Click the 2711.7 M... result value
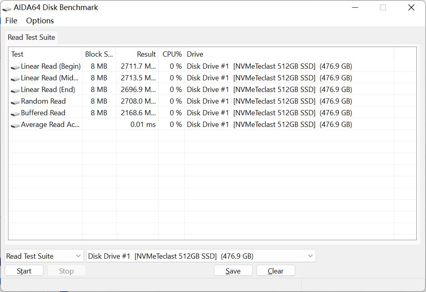 pyautogui.click(x=138, y=66)
